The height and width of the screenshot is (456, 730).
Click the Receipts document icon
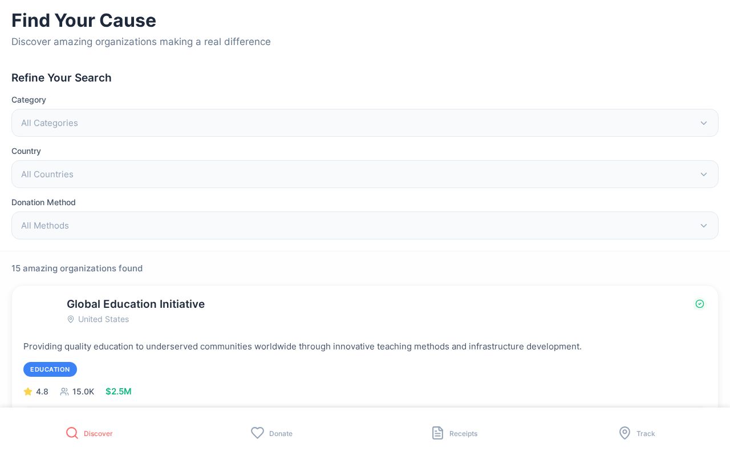[x=437, y=433]
